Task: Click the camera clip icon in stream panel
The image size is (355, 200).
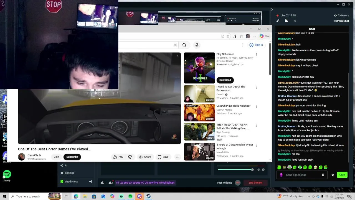Action: [x=286, y=21]
